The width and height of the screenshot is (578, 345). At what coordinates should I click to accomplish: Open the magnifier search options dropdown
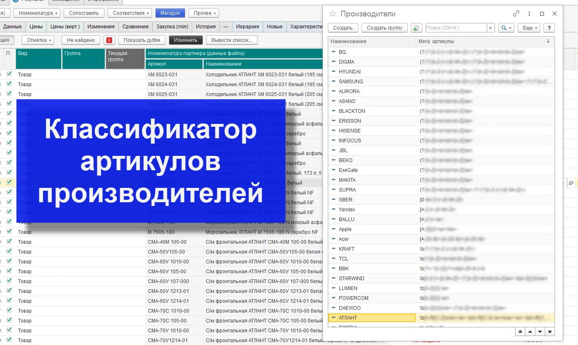pos(507,28)
